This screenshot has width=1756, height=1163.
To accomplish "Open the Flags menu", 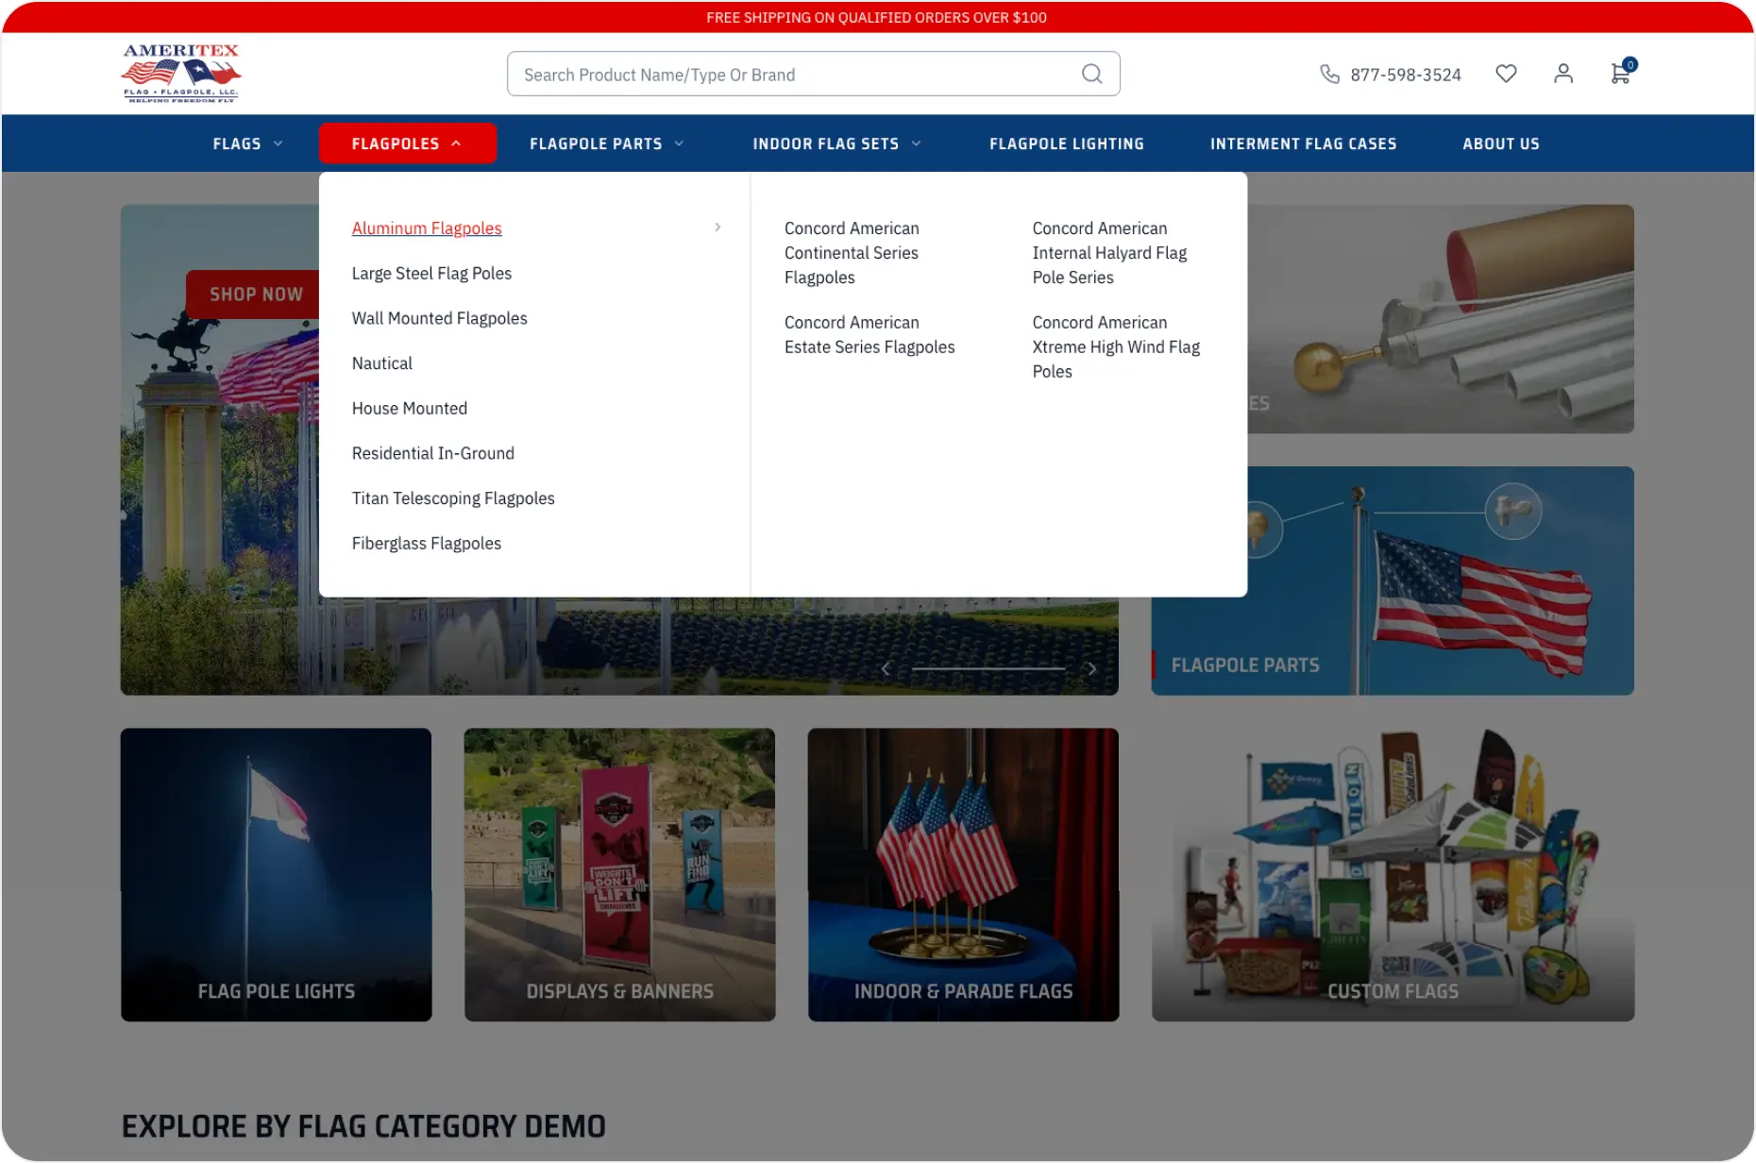I will pos(247,143).
